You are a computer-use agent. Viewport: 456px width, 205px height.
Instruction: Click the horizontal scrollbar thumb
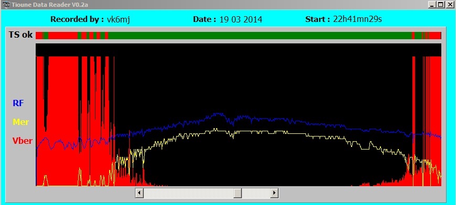pyautogui.click(x=238, y=193)
